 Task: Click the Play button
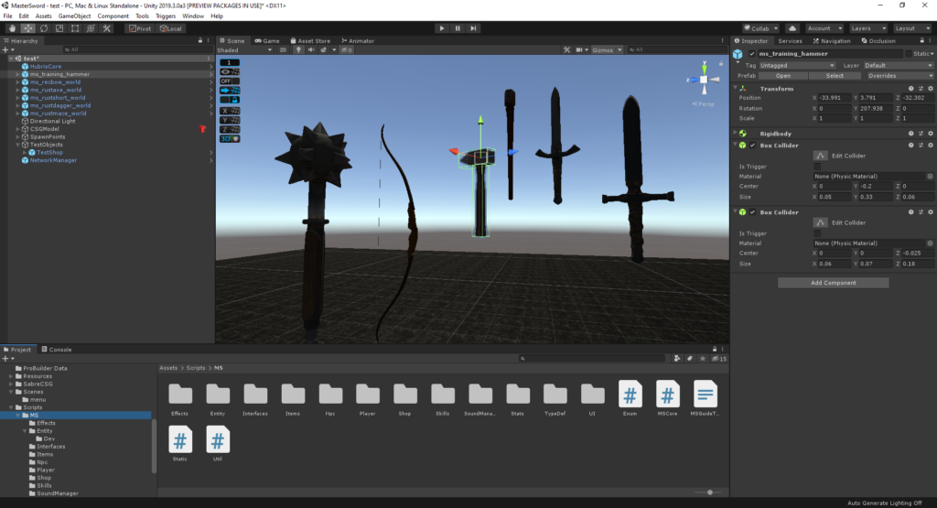(442, 28)
